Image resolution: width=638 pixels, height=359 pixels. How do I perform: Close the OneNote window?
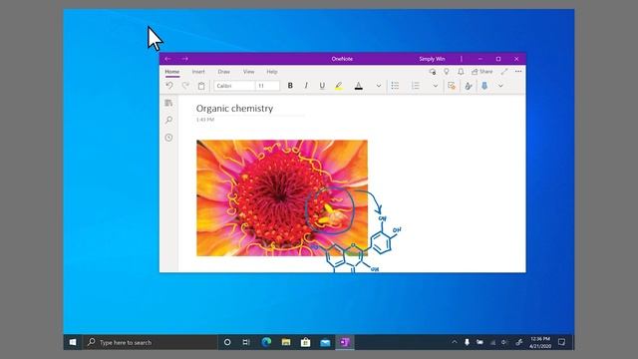pos(516,59)
